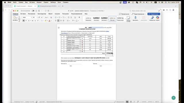The width and height of the screenshot is (184, 103).
Task: Toggle the Autosave switch
Action: coord(33,11)
